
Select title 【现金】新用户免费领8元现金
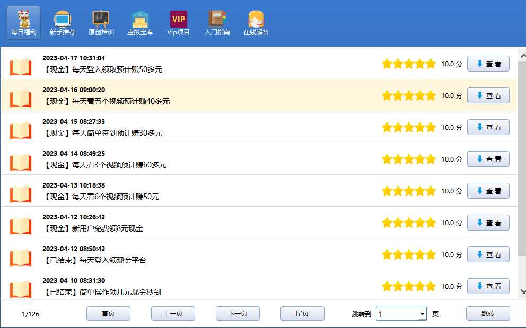[94, 228]
